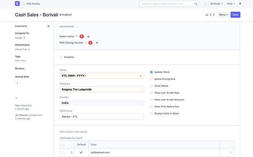Toggle the Disabled checkbox
This screenshot has height=157, width=253.
click(61, 57)
